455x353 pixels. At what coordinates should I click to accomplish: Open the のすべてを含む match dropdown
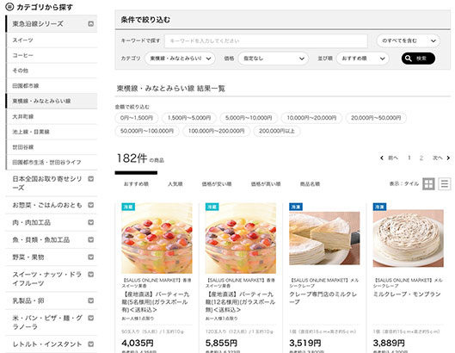[x=408, y=41]
